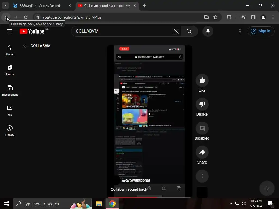Click the Collabvm sound hack title
This screenshot has height=209, width=279.
click(129, 189)
